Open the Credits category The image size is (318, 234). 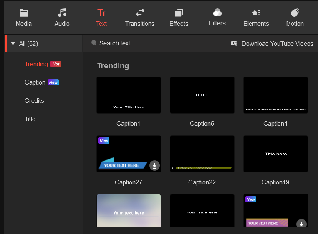[x=34, y=101]
